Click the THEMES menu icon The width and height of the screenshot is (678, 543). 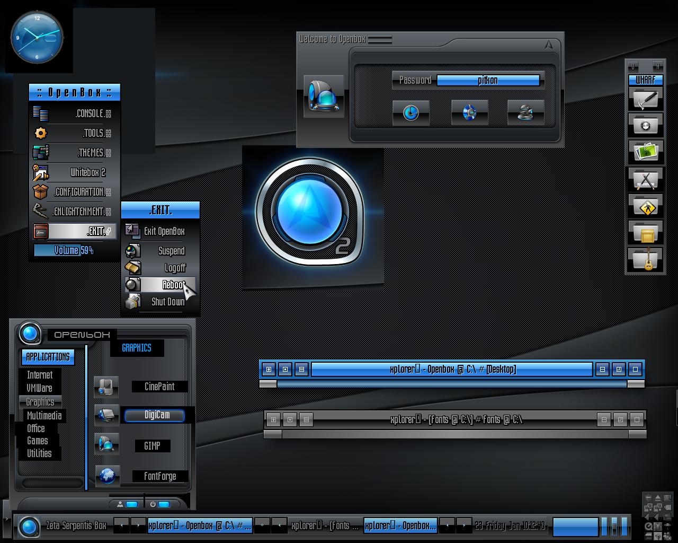point(40,153)
